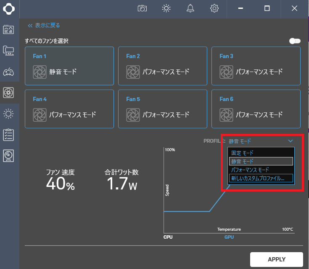The image size is (309, 269).
Task: Click the NZXT CAM logo icon
Action: tap(9, 9)
